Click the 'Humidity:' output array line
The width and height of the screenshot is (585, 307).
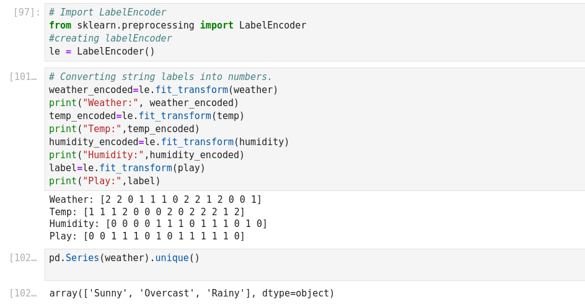point(158,224)
